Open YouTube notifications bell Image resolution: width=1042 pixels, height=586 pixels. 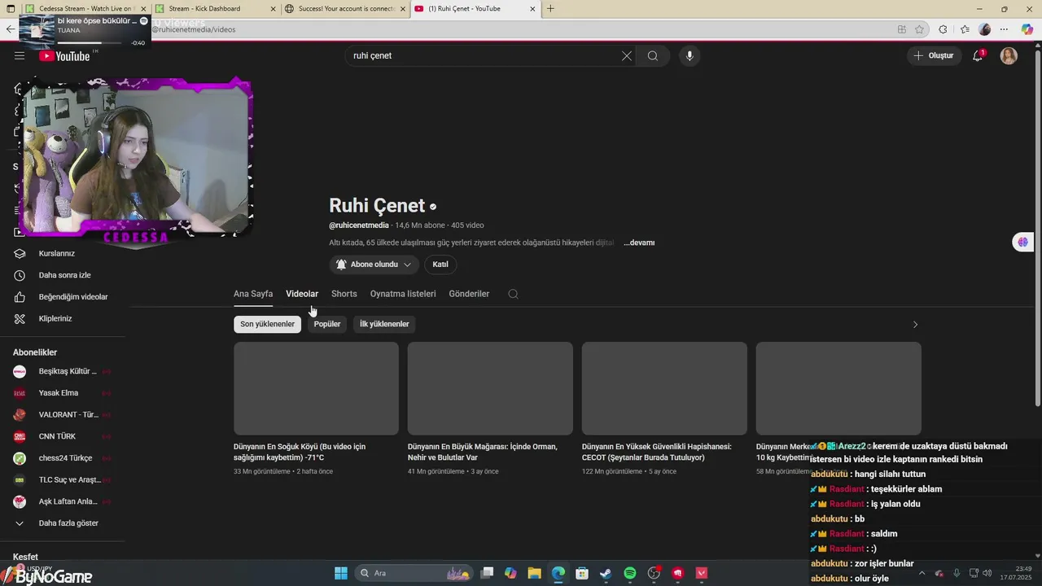(979, 55)
